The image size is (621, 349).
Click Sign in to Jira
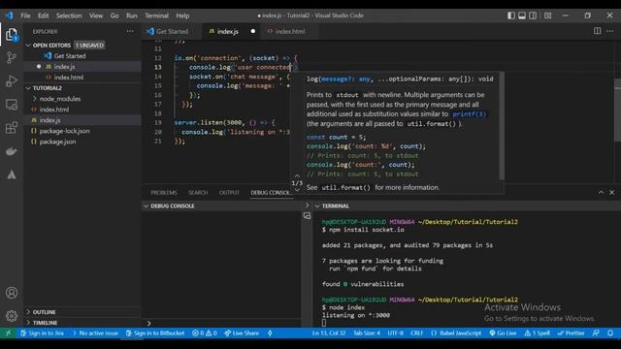pyautogui.click(x=42, y=333)
